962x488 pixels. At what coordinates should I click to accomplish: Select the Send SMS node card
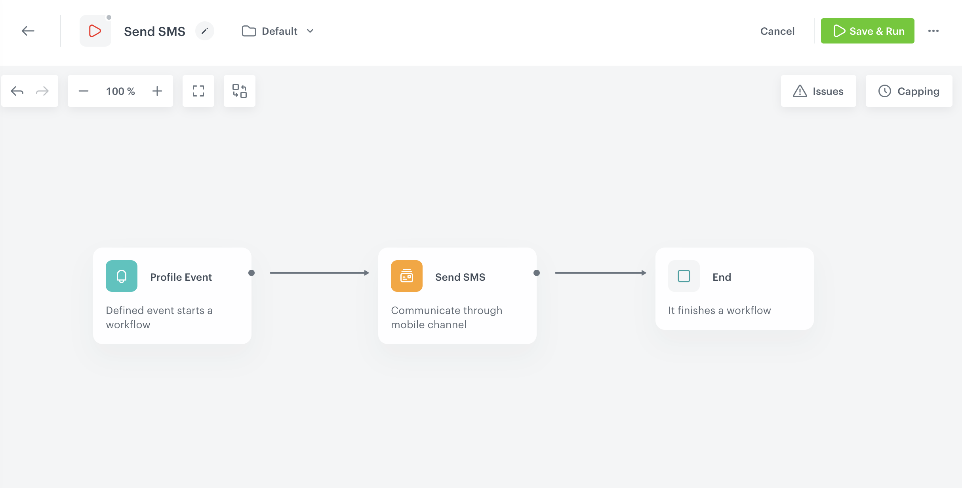(x=457, y=296)
